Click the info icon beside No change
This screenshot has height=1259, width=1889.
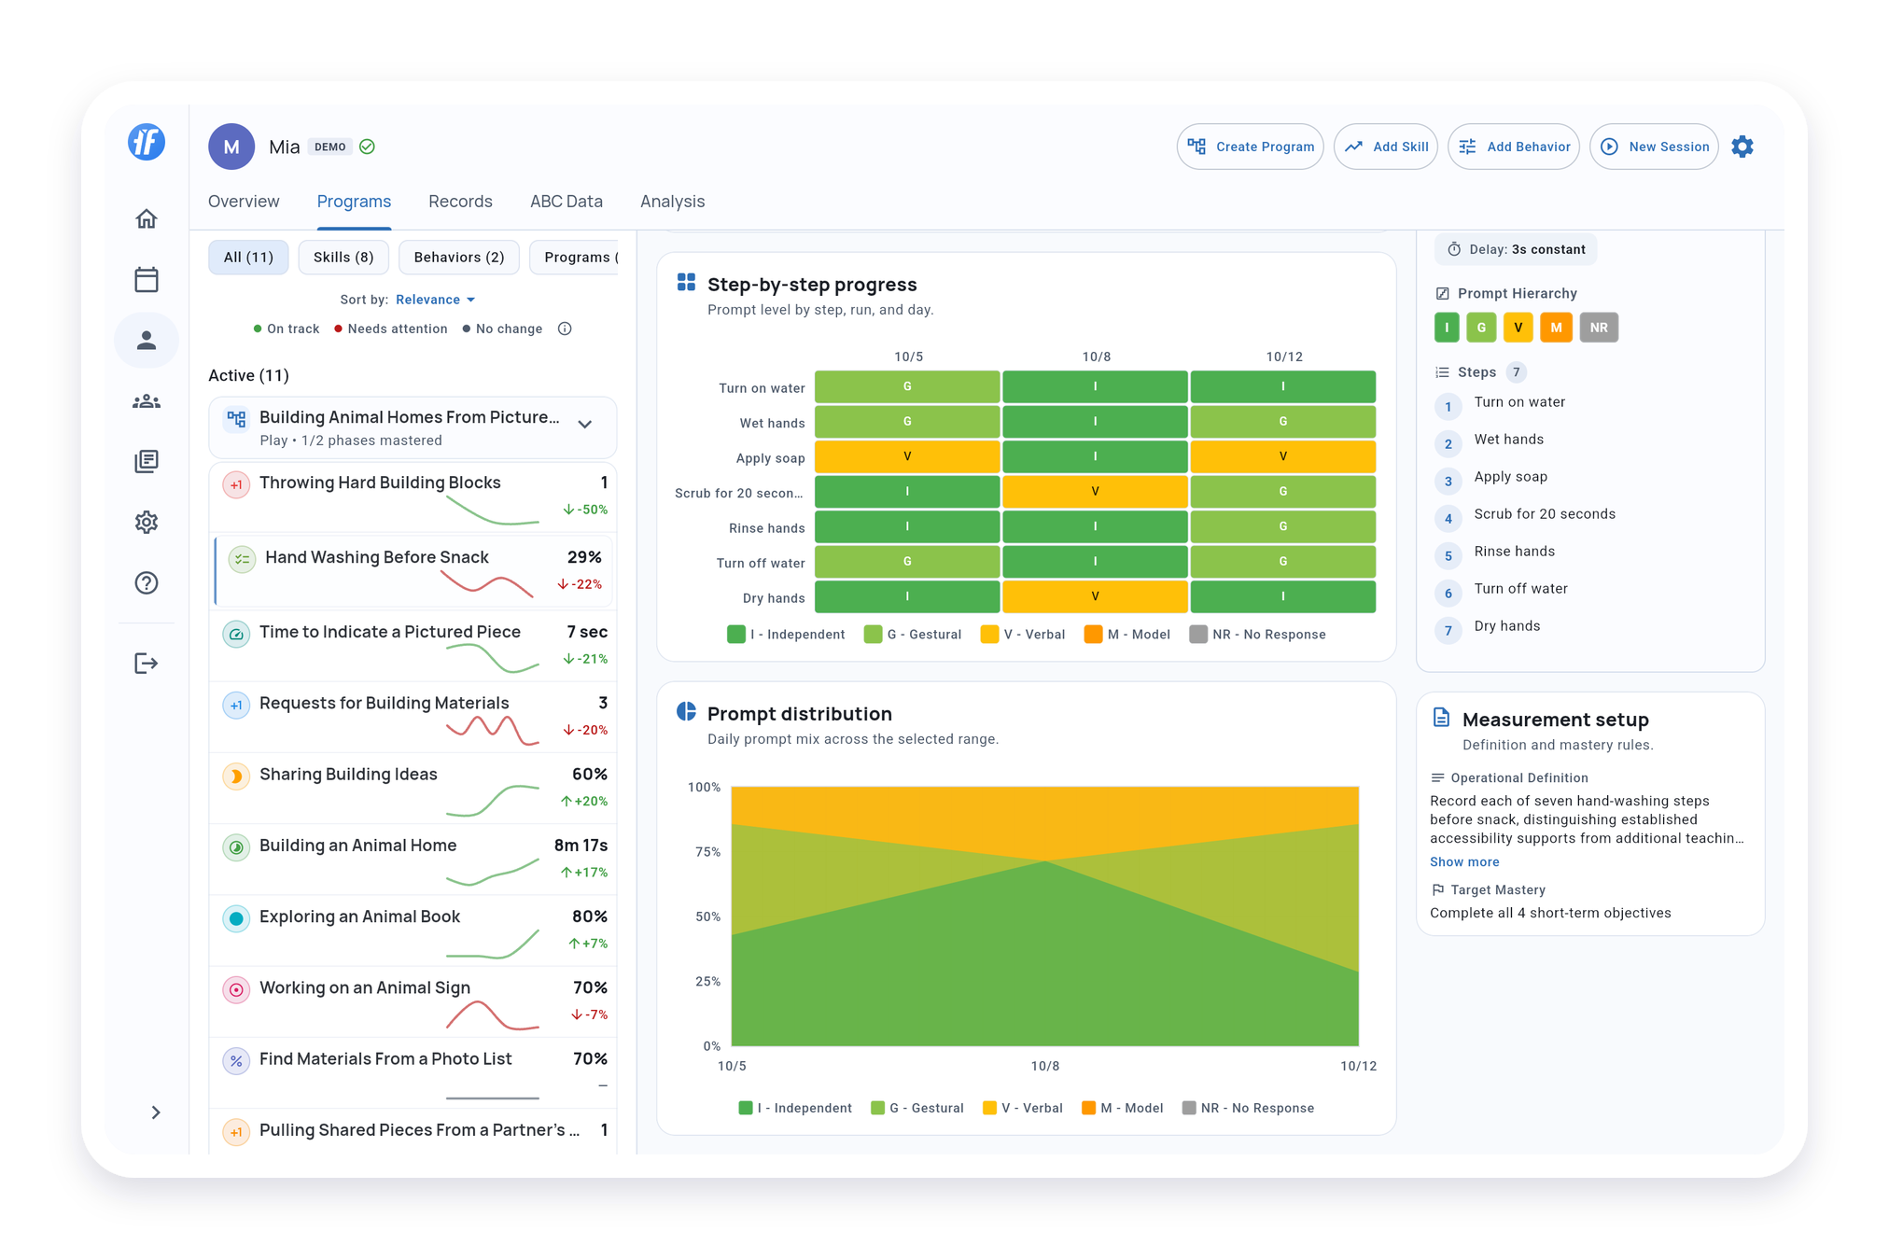tap(565, 329)
